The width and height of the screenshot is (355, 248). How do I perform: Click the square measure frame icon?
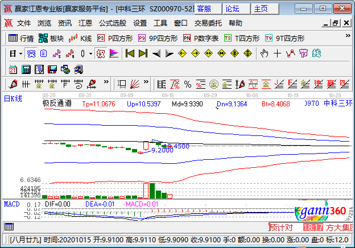tap(122, 84)
